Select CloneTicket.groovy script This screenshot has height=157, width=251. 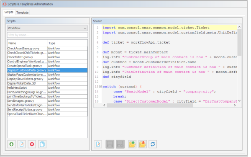47,57
